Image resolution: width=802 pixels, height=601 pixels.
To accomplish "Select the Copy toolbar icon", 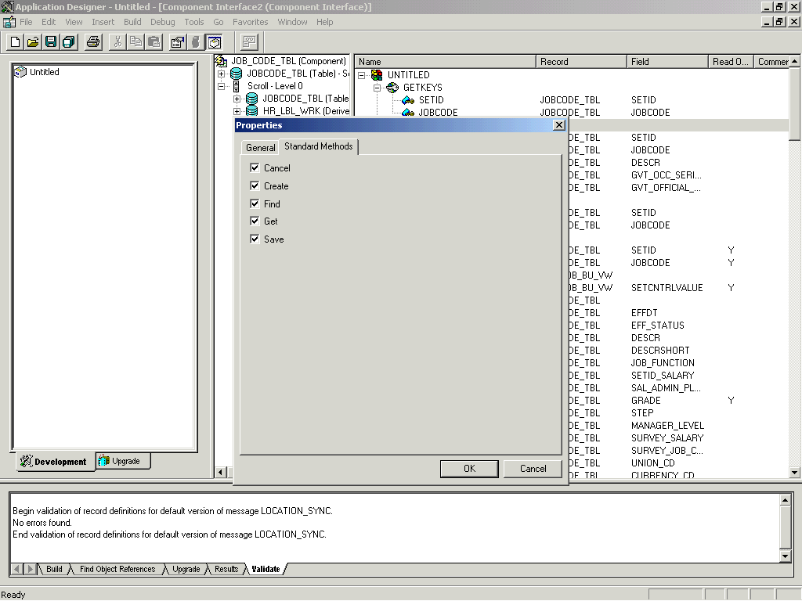I will pos(134,41).
